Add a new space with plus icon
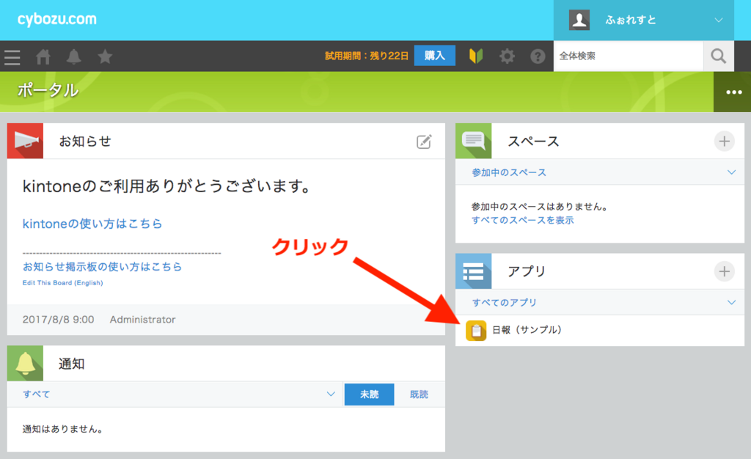The width and height of the screenshot is (751, 459). click(x=724, y=142)
